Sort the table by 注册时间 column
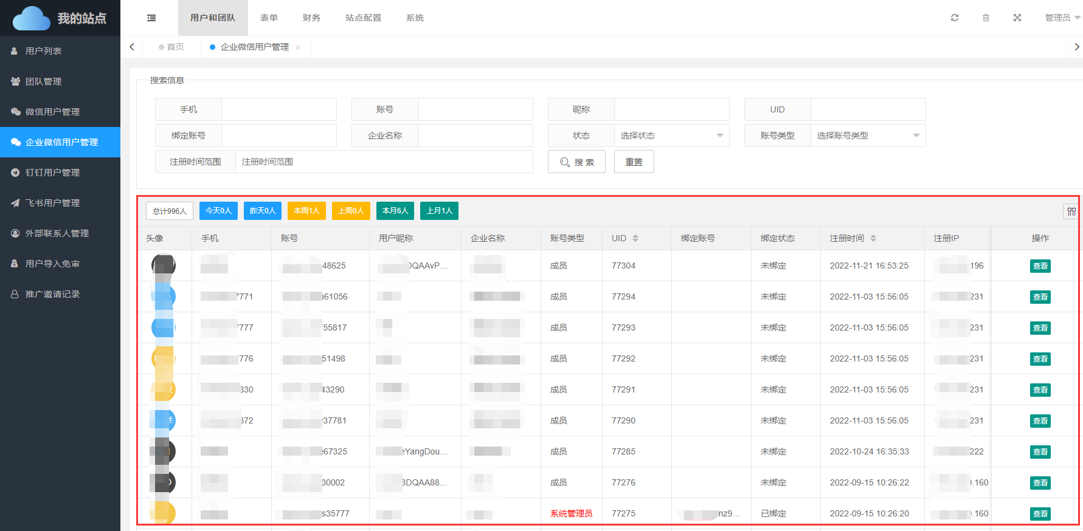Image resolution: width=1083 pixels, height=531 pixels. [x=873, y=238]
